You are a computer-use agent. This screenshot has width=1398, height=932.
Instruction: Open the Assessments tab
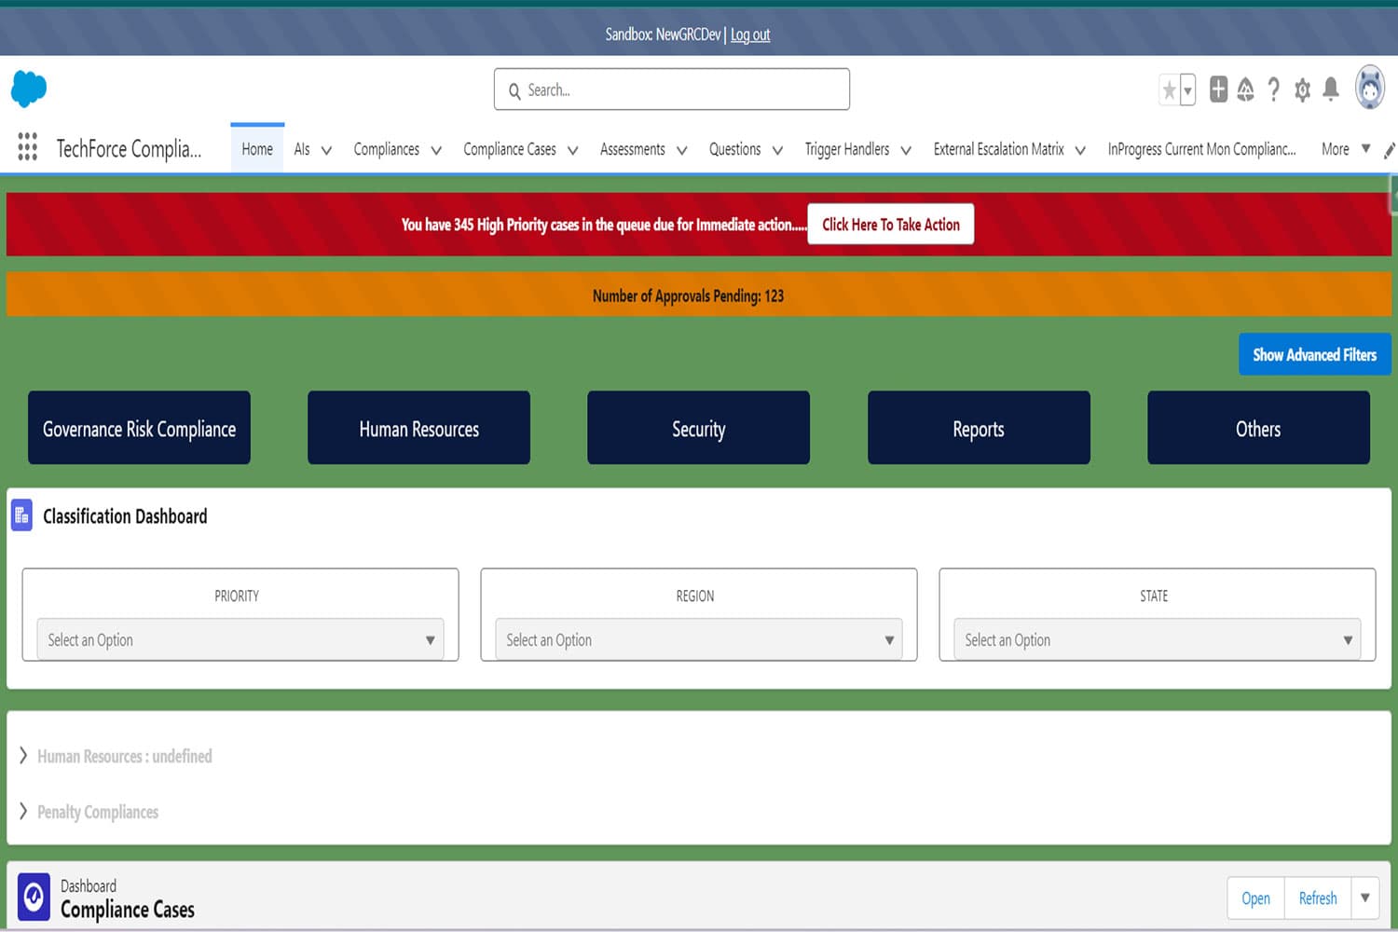(633, 149)
